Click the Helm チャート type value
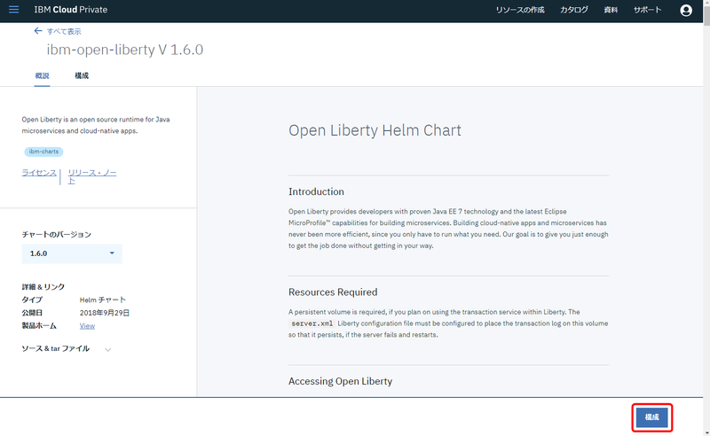The height and width of the screenshot is (436, 710). 103,300
